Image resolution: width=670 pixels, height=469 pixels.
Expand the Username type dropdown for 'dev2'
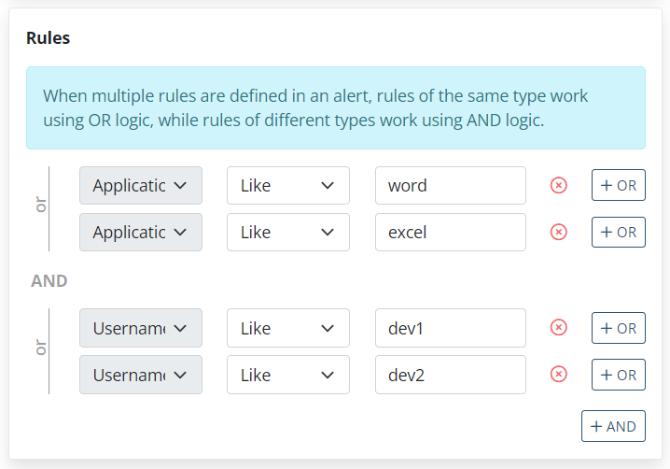tap(141, 375)
